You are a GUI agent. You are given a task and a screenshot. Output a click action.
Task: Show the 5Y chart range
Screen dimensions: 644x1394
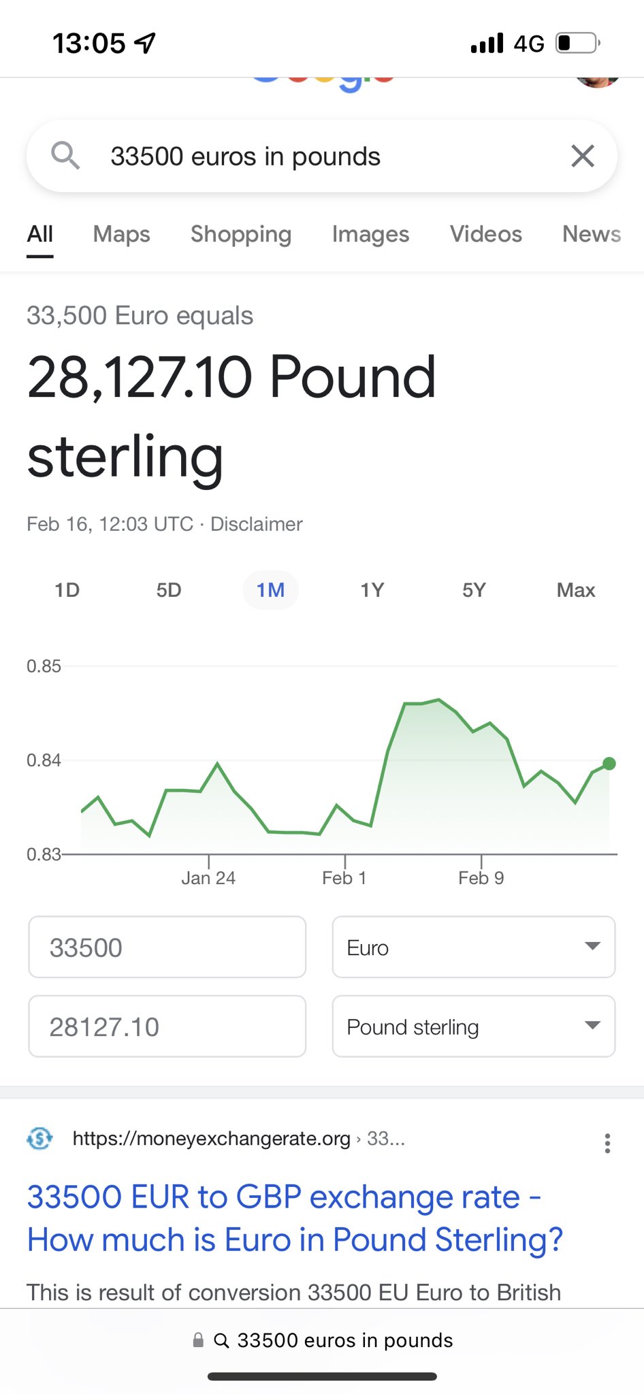click(x=474, y=590)
